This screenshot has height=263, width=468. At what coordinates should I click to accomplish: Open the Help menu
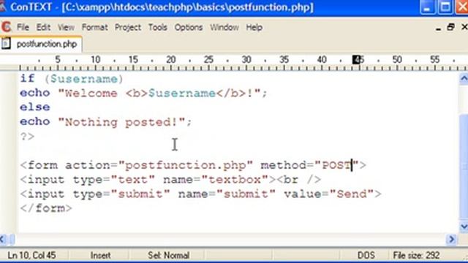point(254,28)
